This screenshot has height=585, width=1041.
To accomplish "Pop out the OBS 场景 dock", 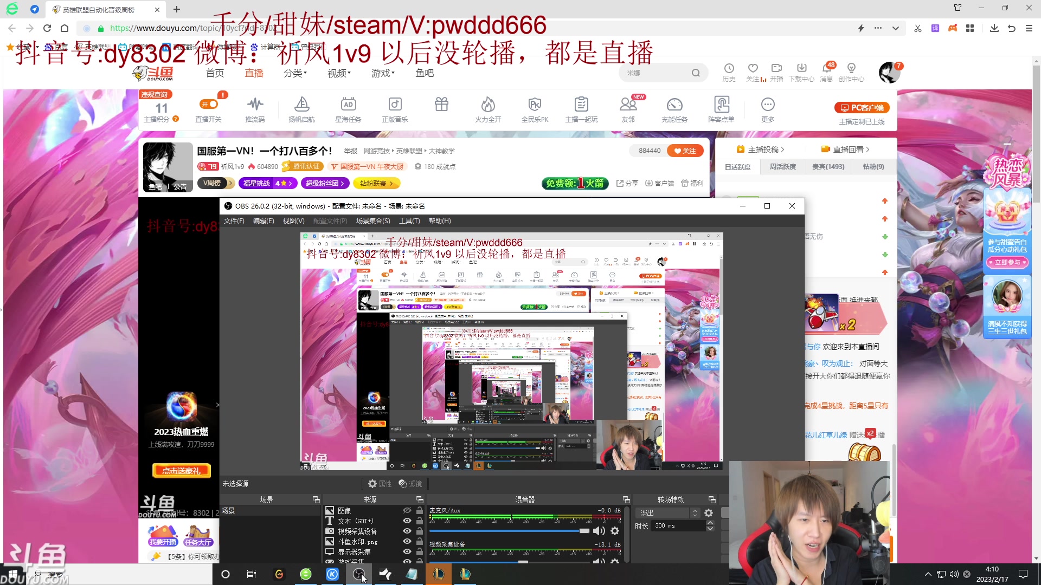I will (316, 499).
